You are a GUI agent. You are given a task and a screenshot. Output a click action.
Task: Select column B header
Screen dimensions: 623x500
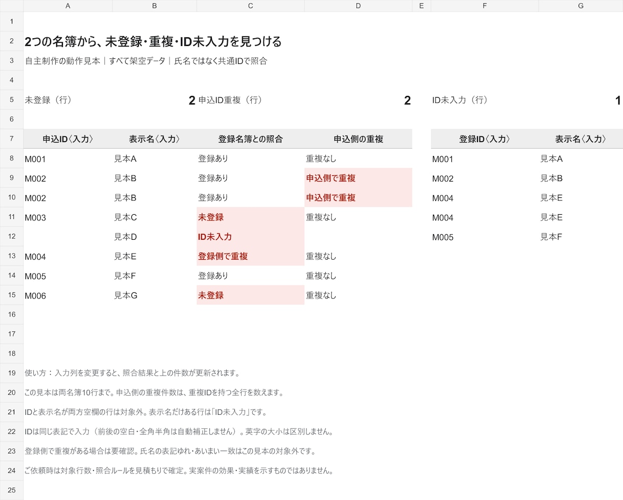[154, 6]
